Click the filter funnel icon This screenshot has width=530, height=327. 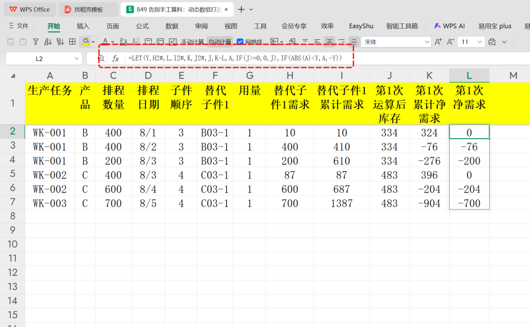coord(36,42)
